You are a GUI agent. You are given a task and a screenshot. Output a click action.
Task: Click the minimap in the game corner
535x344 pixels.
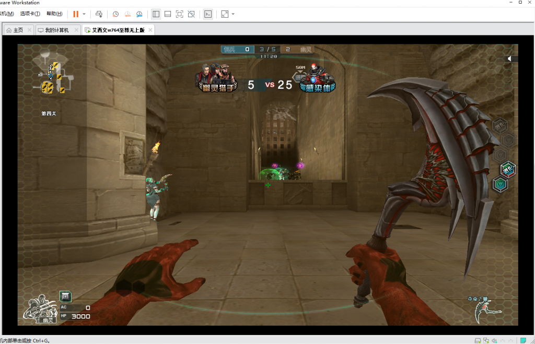[x=53, y=72]
